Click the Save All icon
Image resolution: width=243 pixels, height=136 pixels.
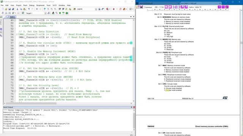13,9
